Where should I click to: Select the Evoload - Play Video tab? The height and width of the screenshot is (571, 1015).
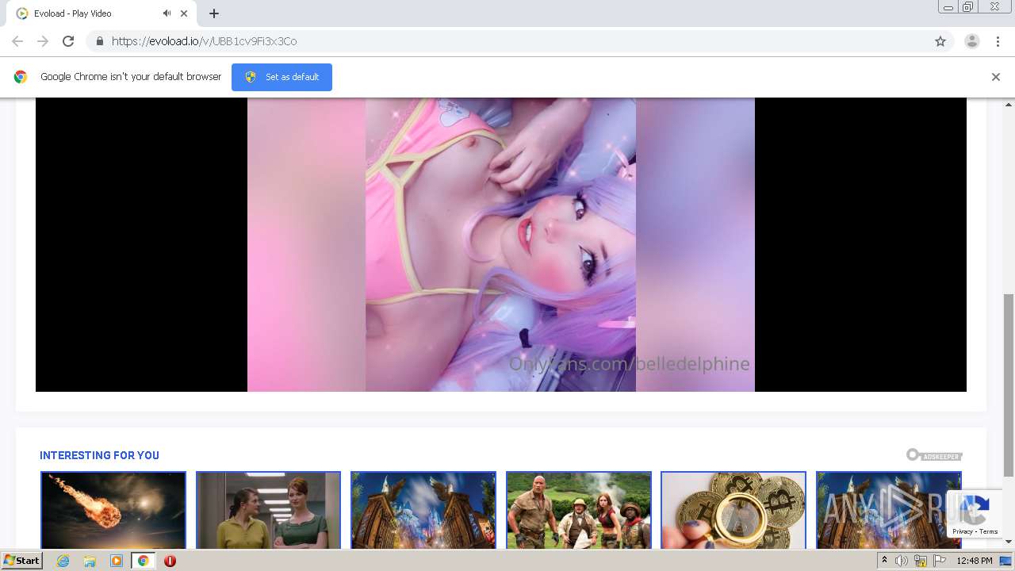tap(101, 13)
